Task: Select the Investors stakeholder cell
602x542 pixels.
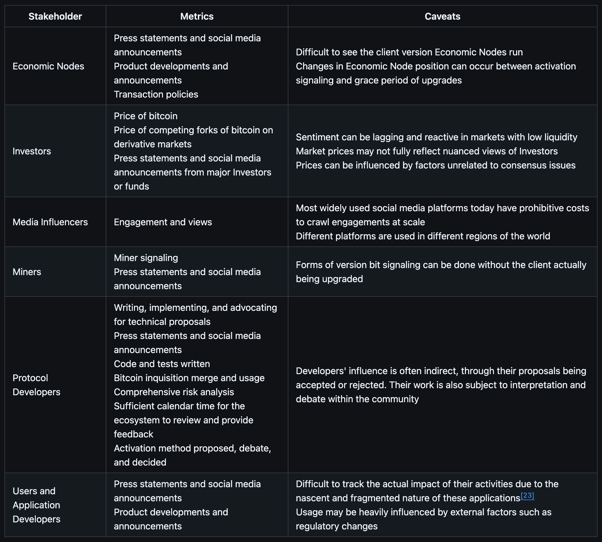Action: point(32,151)
